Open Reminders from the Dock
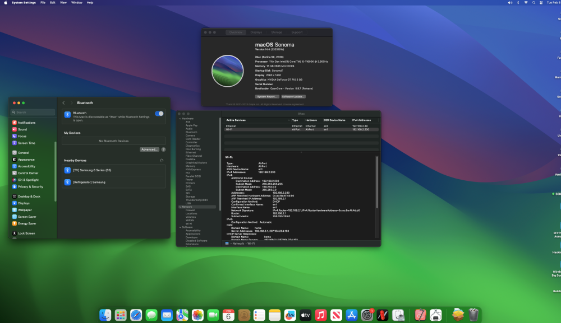The height and width of the screenshot is (323, 561). (x=259, y=315)
